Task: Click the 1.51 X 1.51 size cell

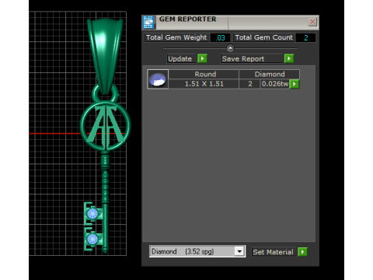Action: pos(204,84)
